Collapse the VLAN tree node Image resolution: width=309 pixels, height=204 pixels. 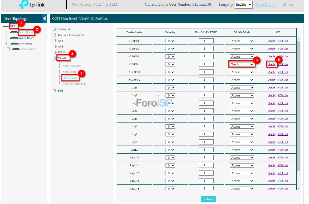54,58
